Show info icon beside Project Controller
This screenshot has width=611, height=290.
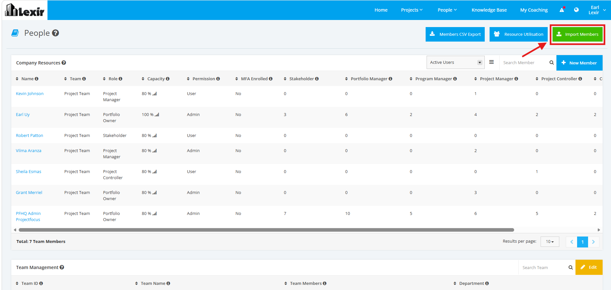pyautogui.click(x=580, y=79)
